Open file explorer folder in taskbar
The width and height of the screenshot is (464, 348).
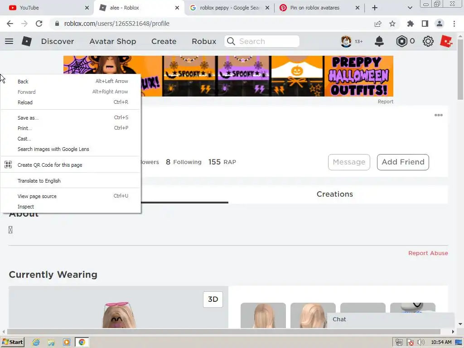click(x=51, y=343)
